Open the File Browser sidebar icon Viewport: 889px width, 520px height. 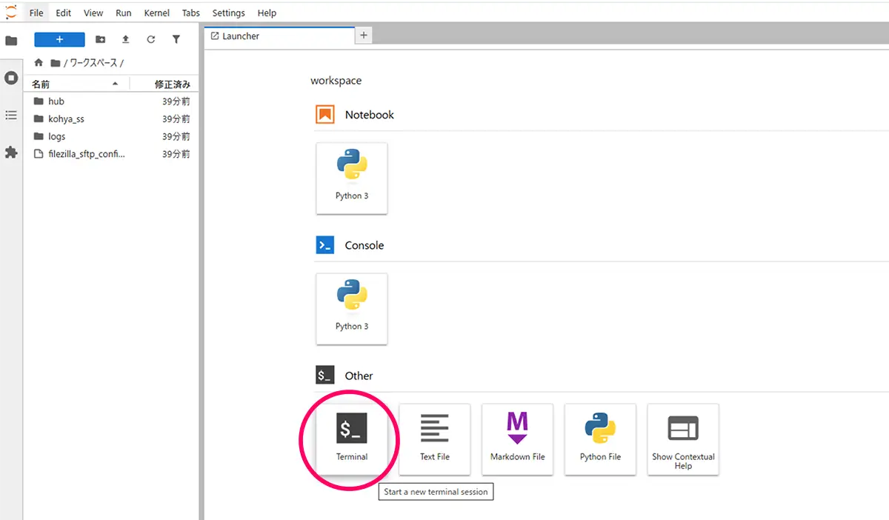(x=11, y=41)
